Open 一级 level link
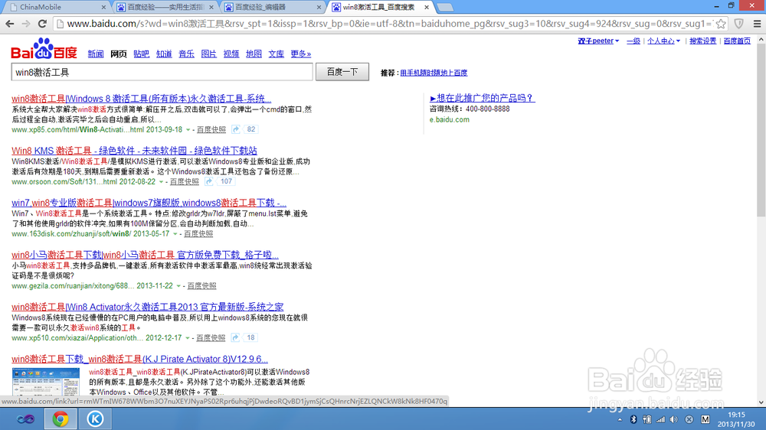The image size is (766, 430). (633, 41)
